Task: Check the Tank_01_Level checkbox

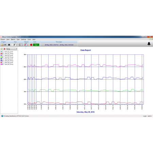Action: (x=3, y=52)
